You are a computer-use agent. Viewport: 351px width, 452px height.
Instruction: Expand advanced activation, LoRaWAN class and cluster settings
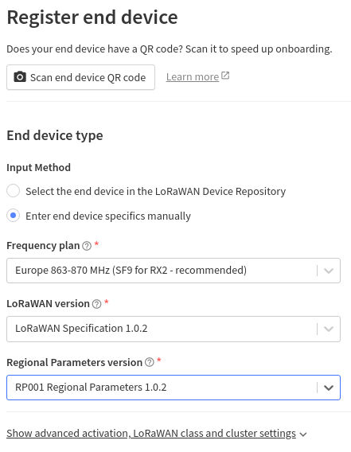[151, 433]
